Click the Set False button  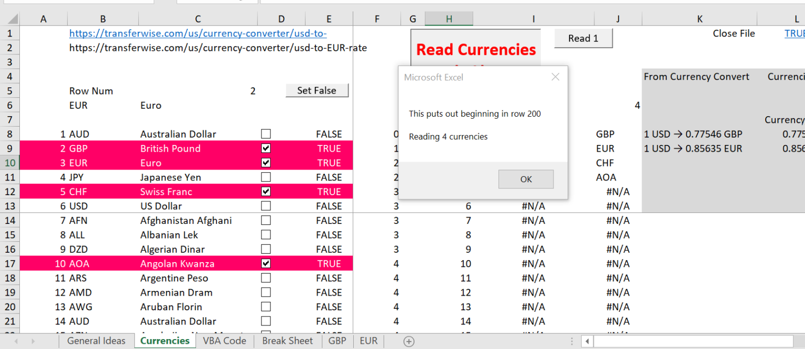(x=317, y=90)
